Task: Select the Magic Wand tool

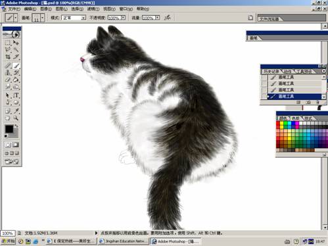Action: (x=16, y=49)
